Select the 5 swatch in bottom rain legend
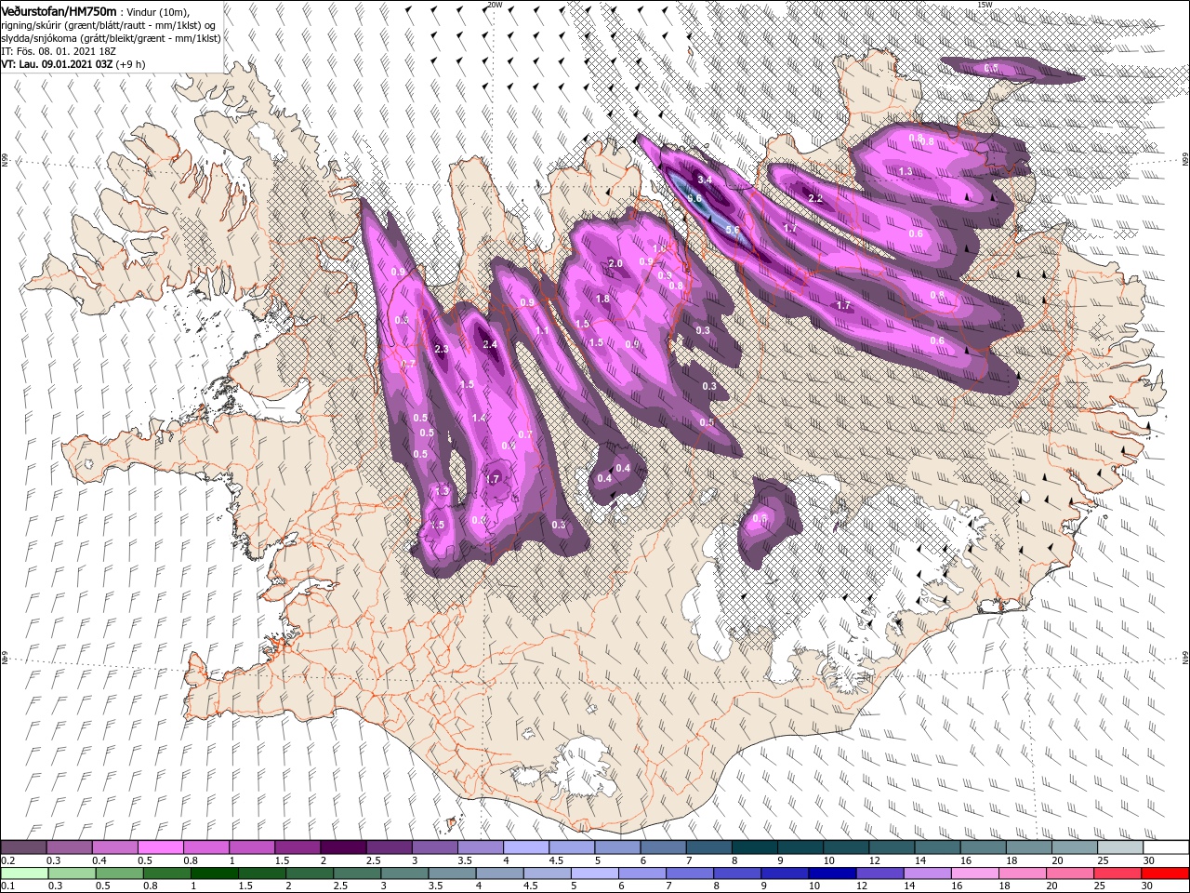The width and height of the screenshot is (1190, 893). 593,873
